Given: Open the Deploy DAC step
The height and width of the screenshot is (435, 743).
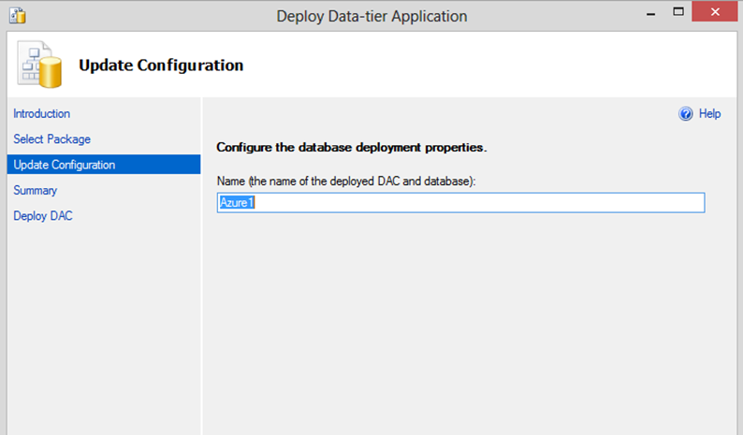Looking at the screenshot, I should [42, 216].
